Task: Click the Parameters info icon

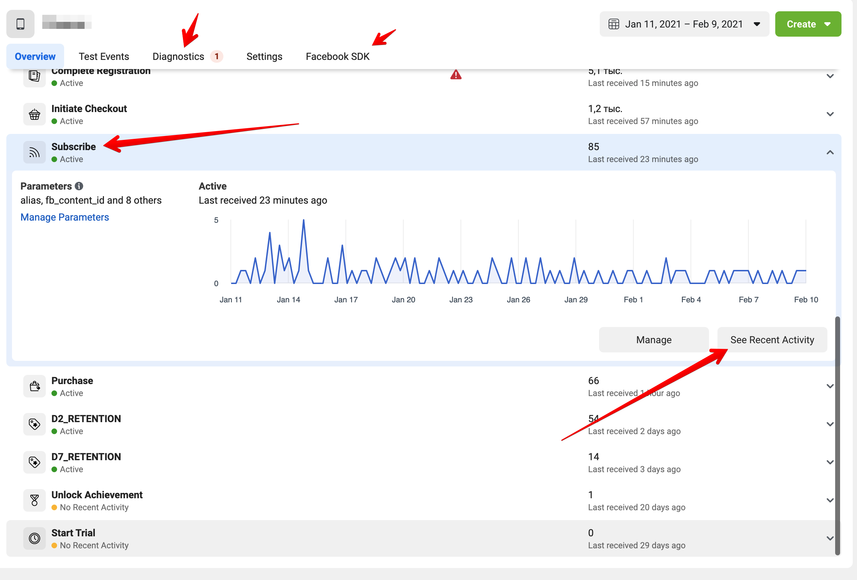Action: [x=79, y=186]
